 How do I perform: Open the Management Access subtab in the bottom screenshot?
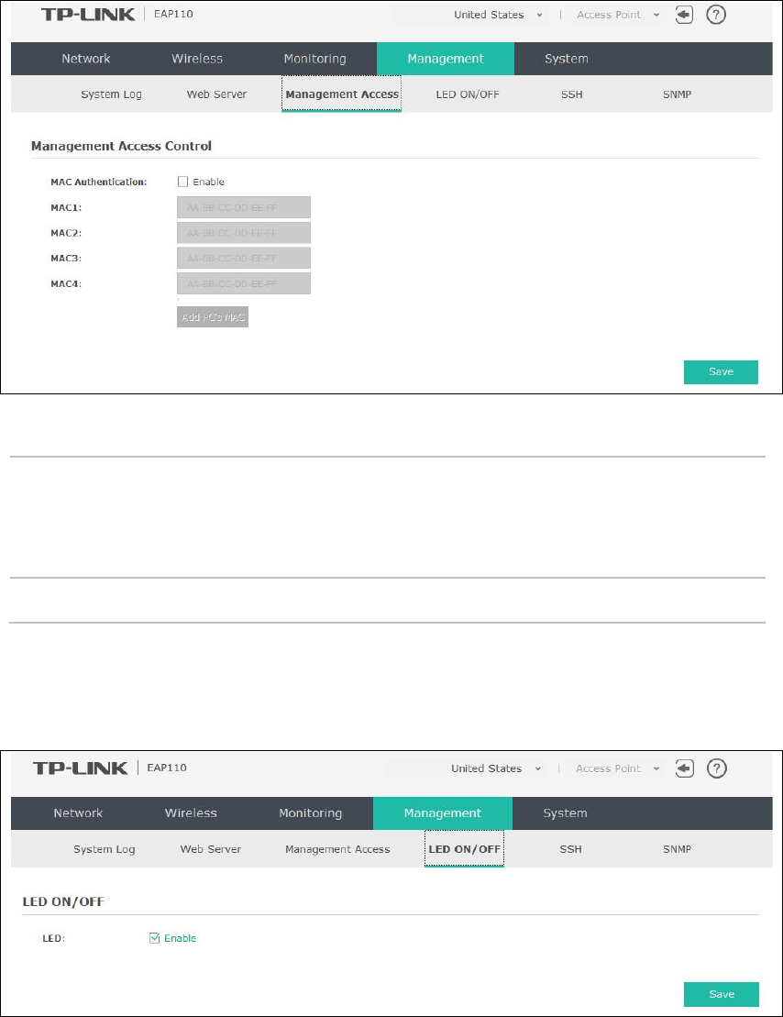[337, 849]
